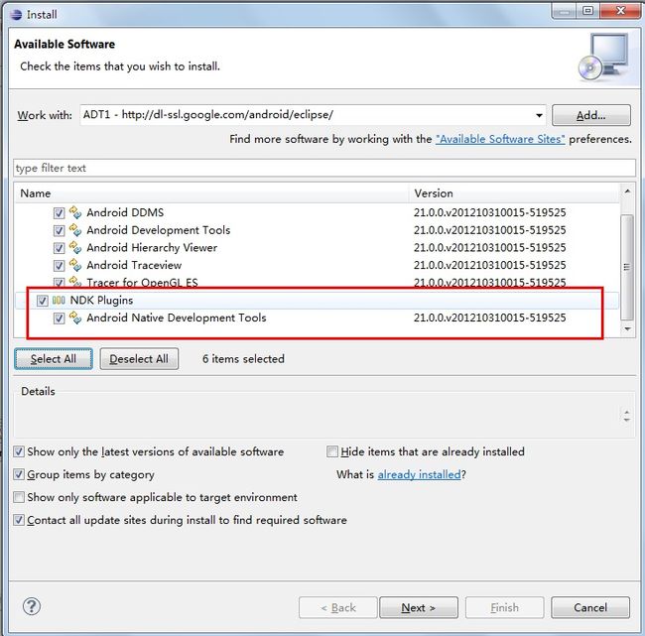Viewport: 645px width, 636px height.
Task: Click the Android Hierarchy Viewer feature icon
Action: 74,247
